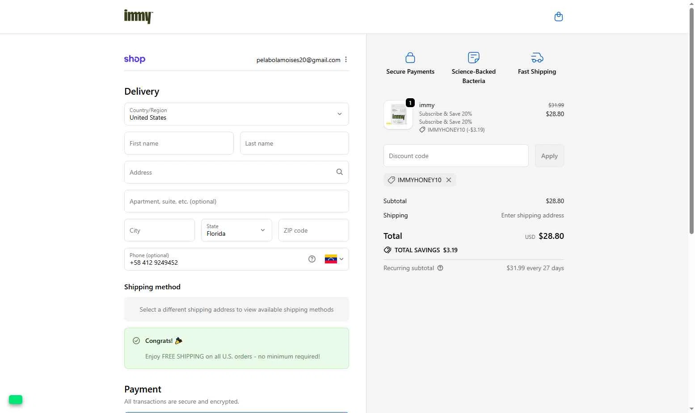Screen dimensions: 695x413
Task: Click the Delivery heading
Action: [142, 91]
